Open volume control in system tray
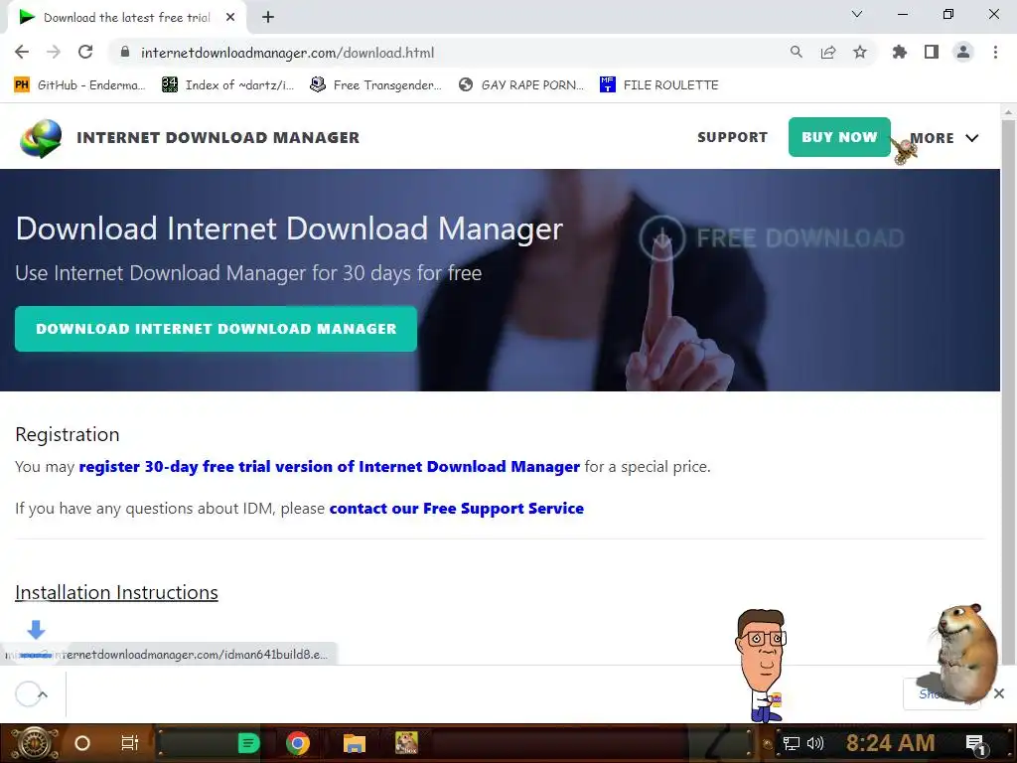 click(815, 743)
